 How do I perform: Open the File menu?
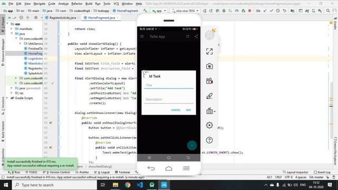11,4
